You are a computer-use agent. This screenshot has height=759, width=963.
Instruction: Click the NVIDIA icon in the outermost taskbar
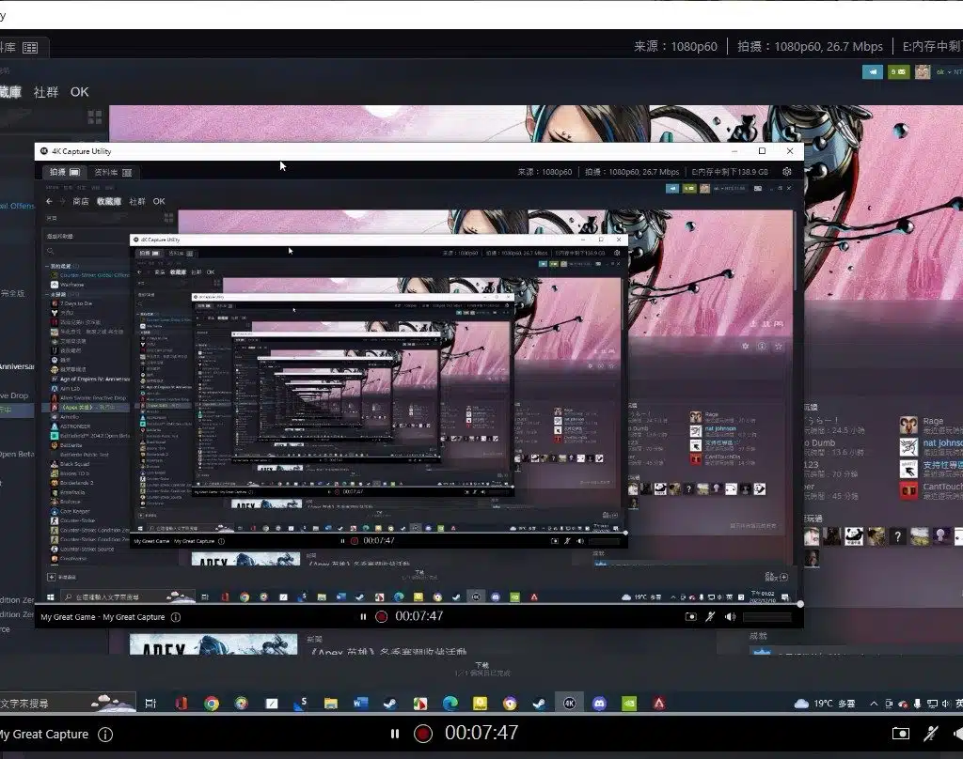click(629, 703)
